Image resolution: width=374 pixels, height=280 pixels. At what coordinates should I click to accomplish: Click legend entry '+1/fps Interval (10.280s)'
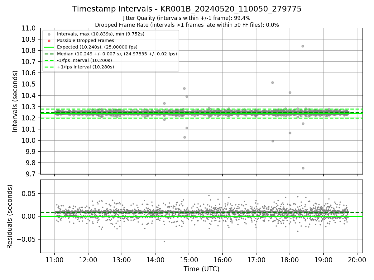tap(85, 67)
